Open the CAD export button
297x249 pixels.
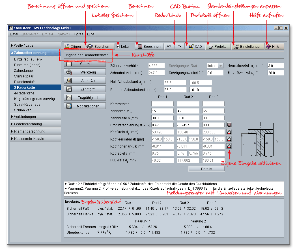(x=195, y=47)
